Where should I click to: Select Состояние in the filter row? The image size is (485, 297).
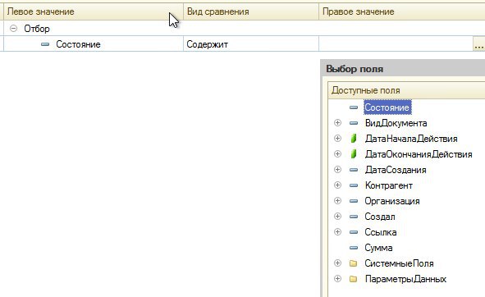coord(78,44)
